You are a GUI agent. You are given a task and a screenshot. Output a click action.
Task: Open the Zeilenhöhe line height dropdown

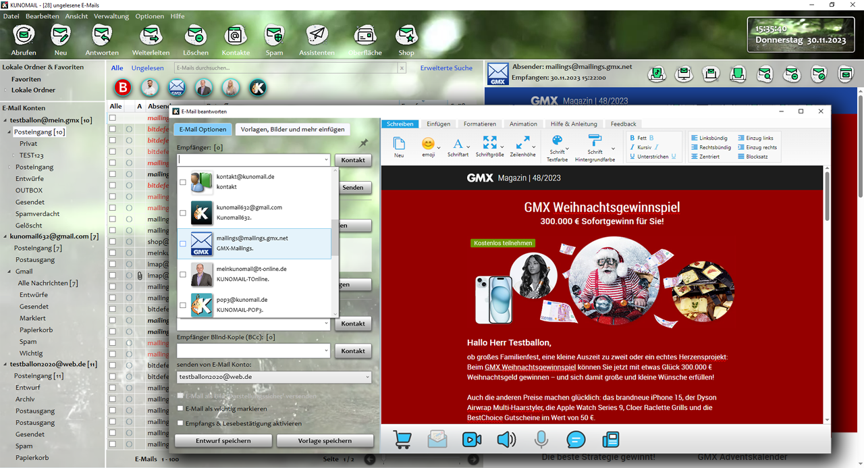click(533, 147)
